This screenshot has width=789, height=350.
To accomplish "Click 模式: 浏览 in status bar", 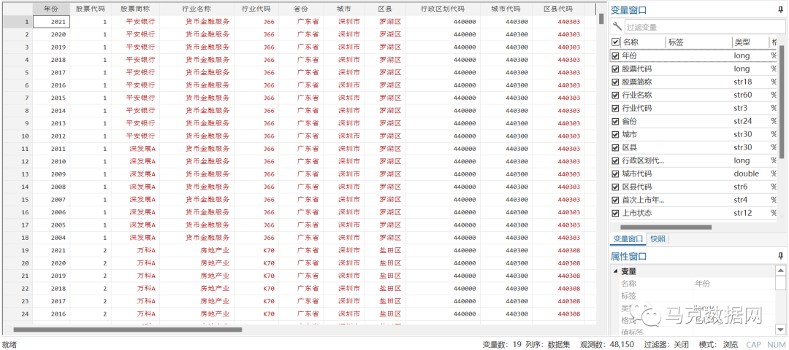I will [x=719, y=344].
